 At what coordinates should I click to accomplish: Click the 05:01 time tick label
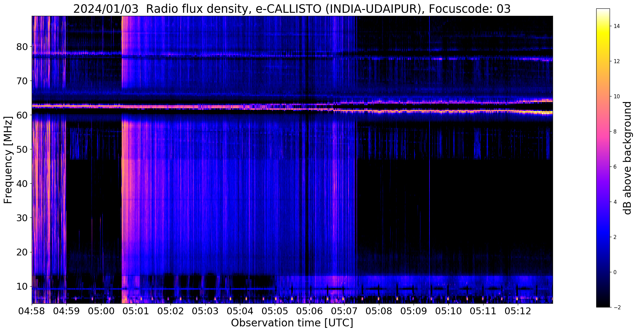pyautogui.click(x=136, y=311)
